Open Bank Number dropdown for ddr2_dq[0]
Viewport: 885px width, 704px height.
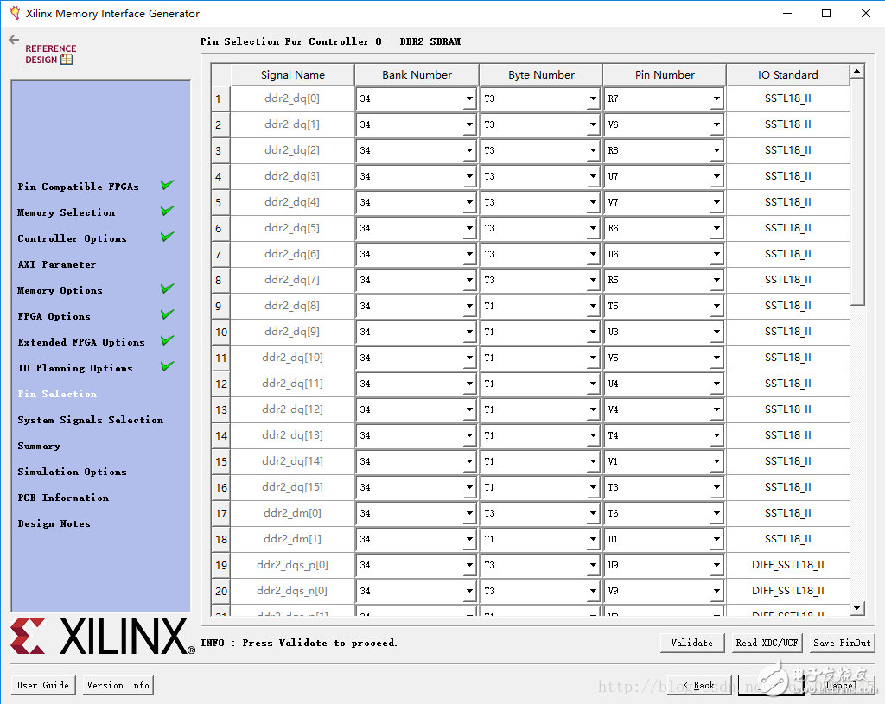pyautogui.click(x=469, y=99)
